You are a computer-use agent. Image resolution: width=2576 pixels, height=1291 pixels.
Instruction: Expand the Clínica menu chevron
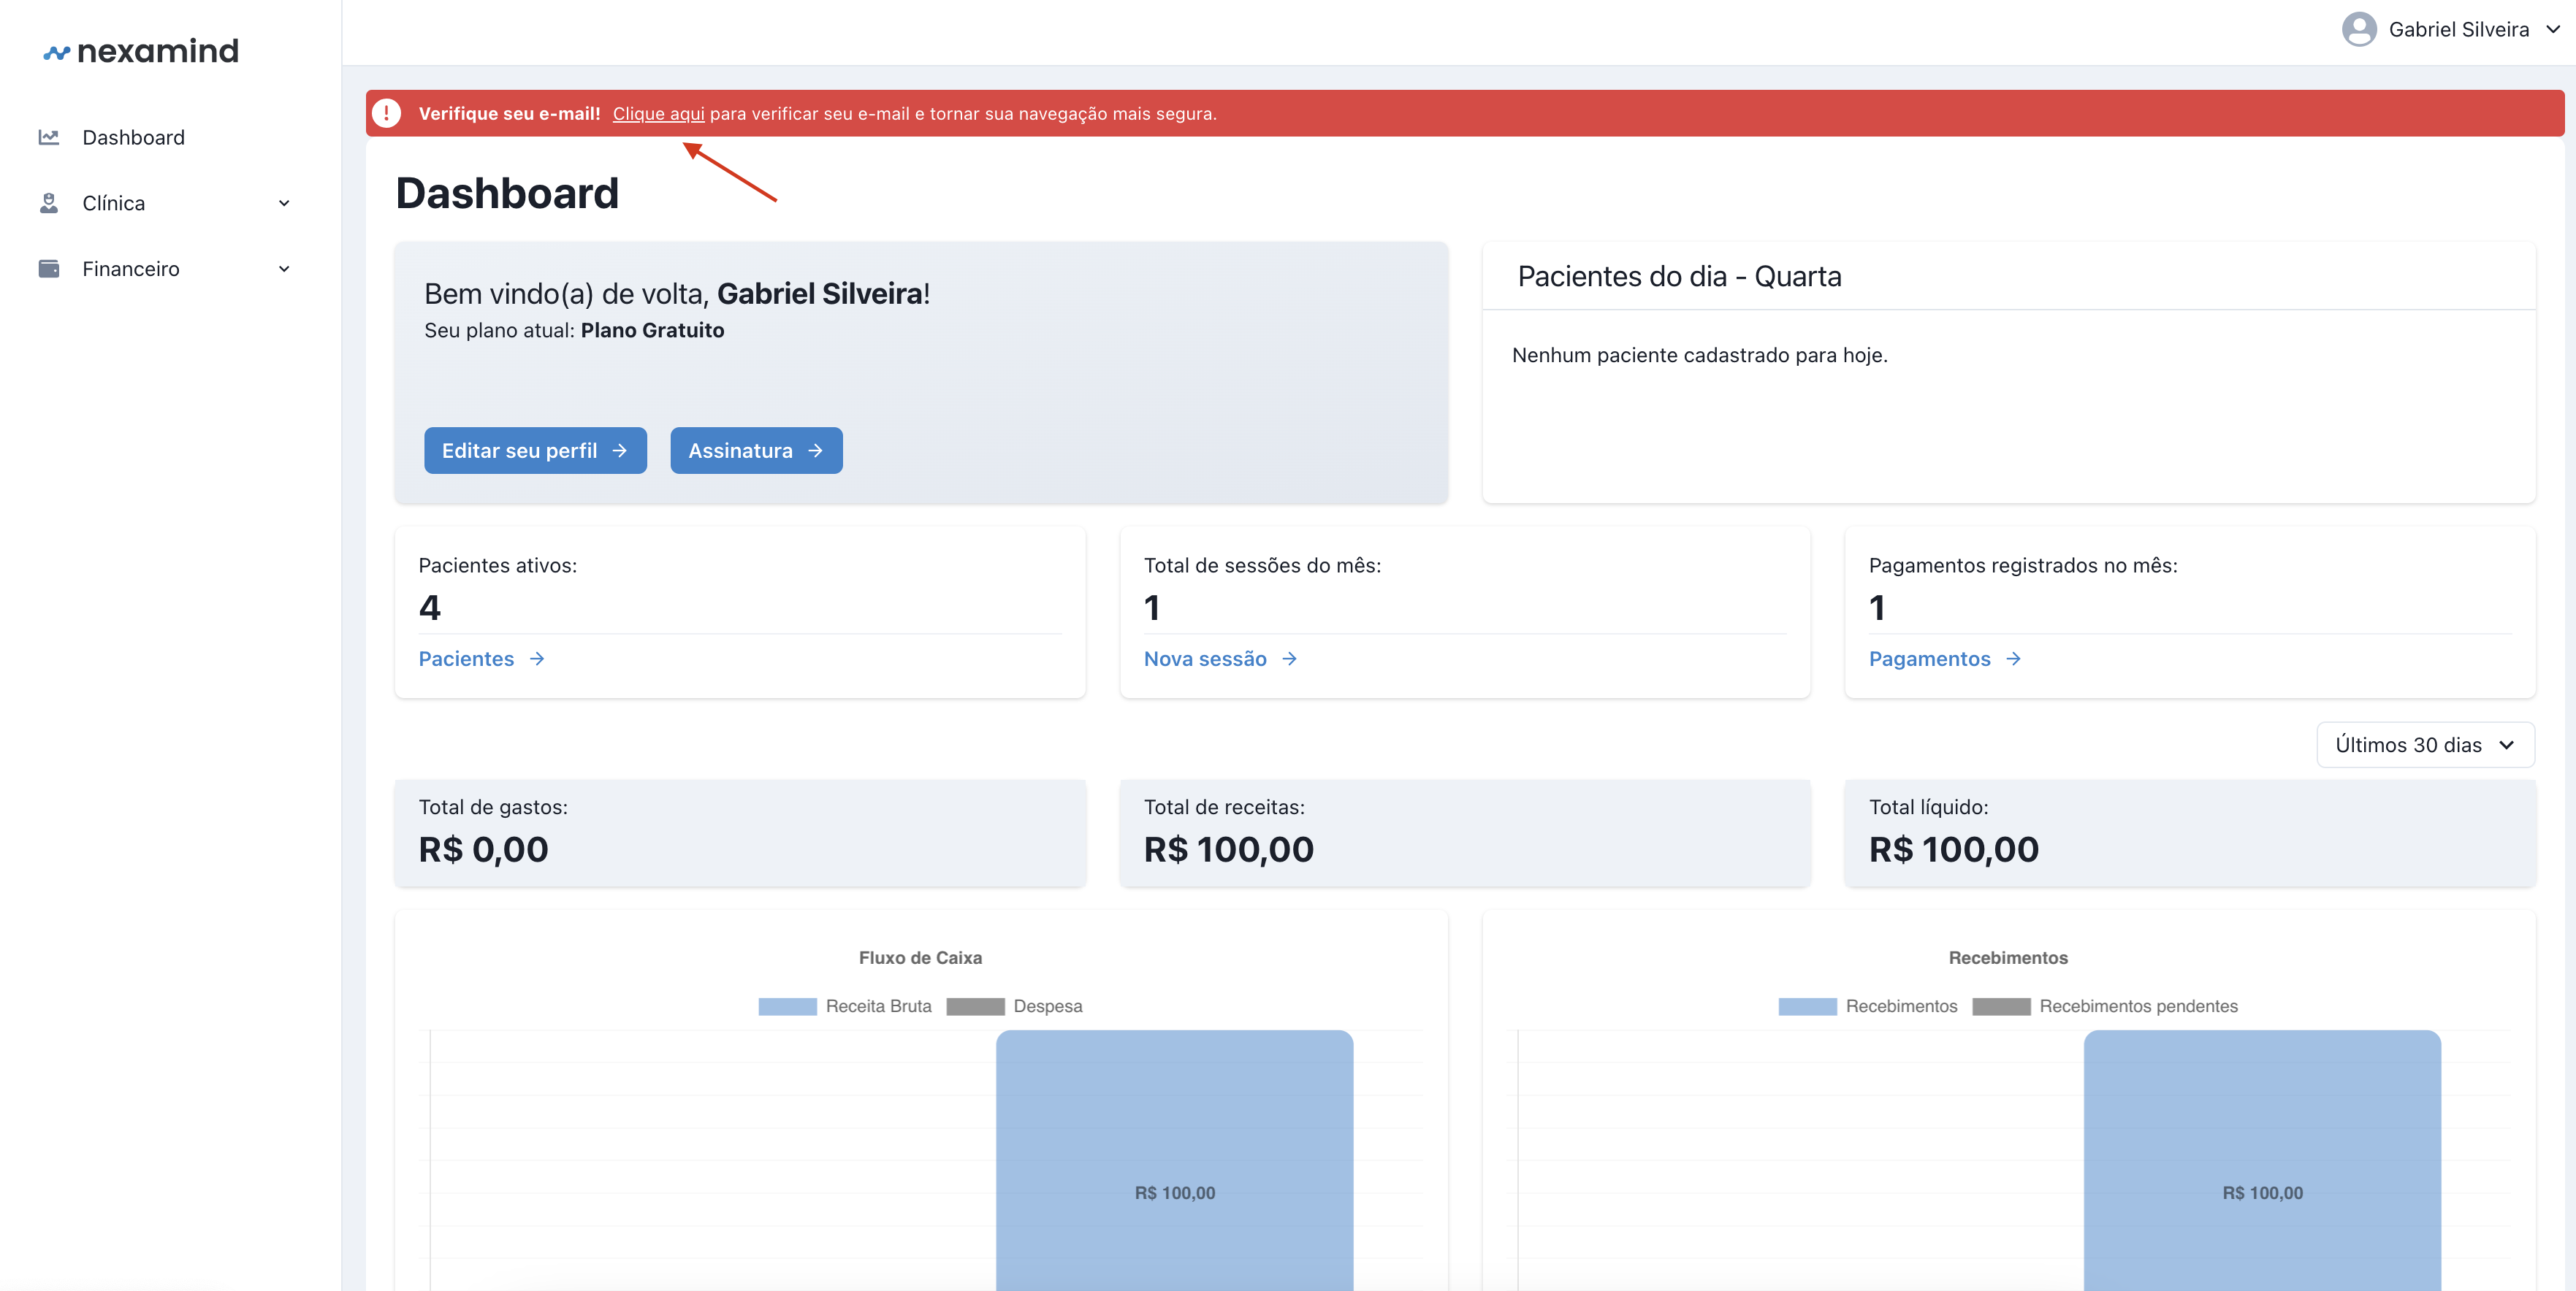[x=284, y=203]
